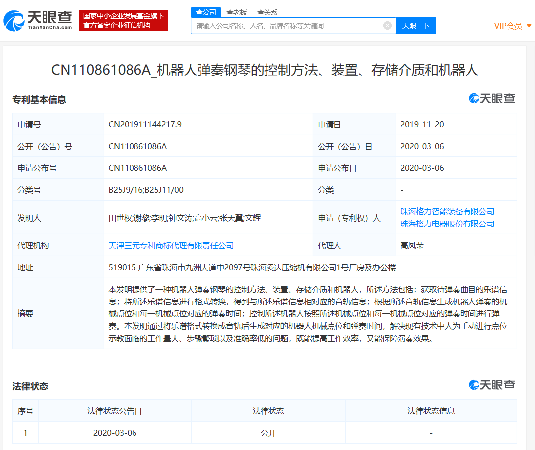Click the 天眼查一下 search button
This screenshot has width=535, height=450.
click(x=416, y=25)
